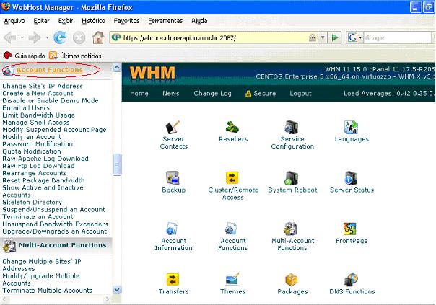This screenshot has width=436, height=305.
Task: Open Upgrade/Downgrade an Account link
Action: pyautogui.click(x=55, y=231)
